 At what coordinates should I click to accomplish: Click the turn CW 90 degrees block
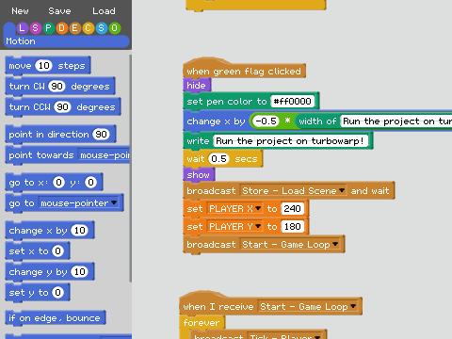click(x=60, y=87)
